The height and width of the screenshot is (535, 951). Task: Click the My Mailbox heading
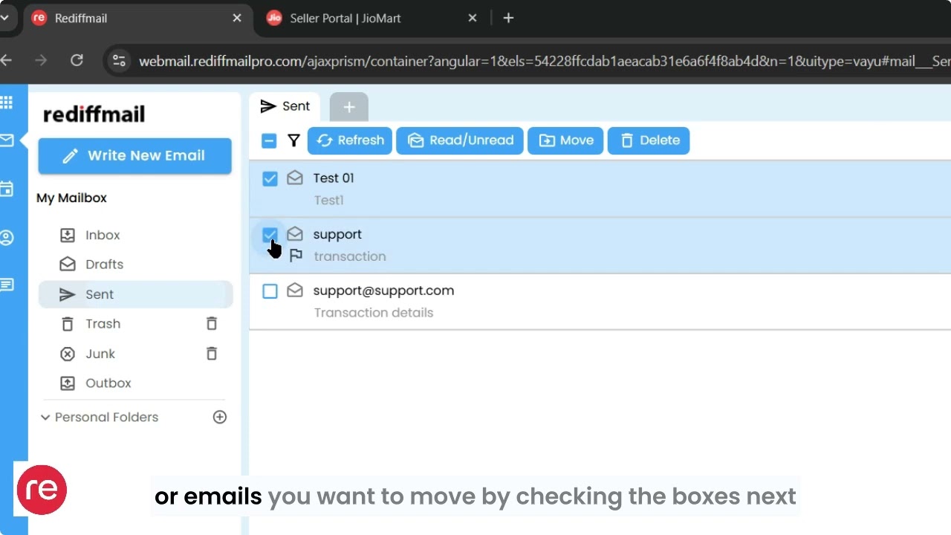(x=71, y=198)
